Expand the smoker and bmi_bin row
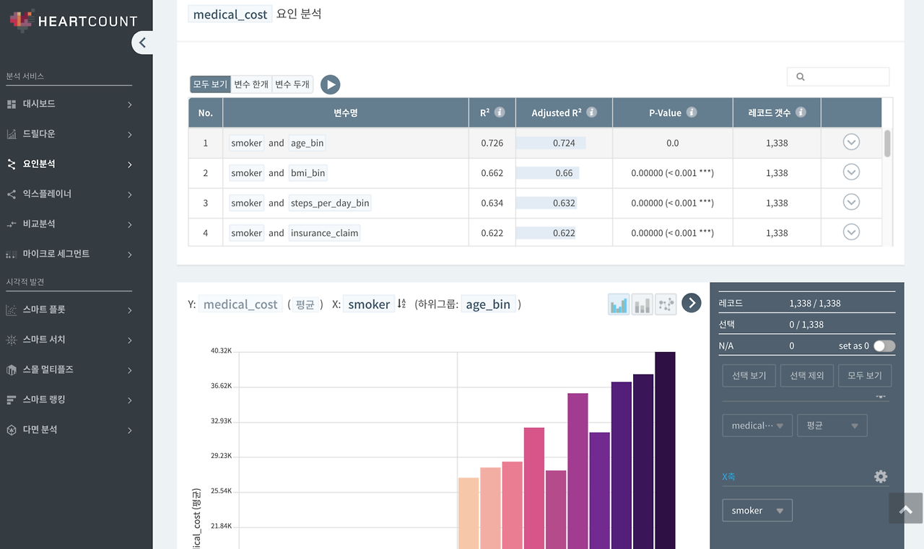This screenshot has height=549, width=924. point(851,172)
